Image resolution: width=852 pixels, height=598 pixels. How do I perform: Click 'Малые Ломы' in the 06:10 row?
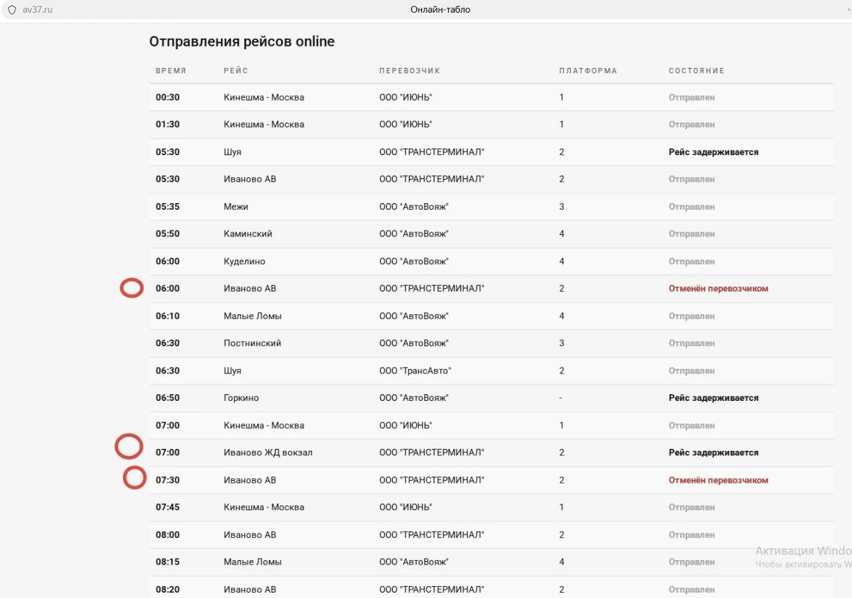[x=252, y=316]
